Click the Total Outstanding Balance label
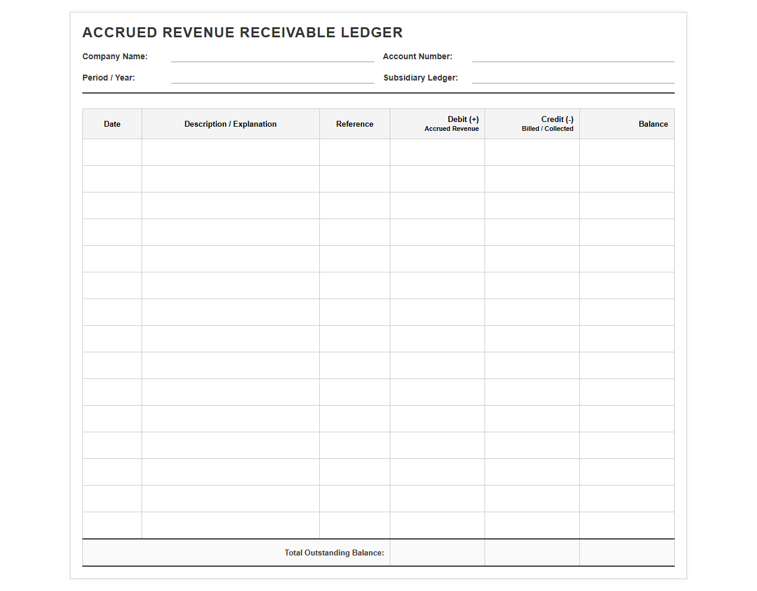Viewport: 757px width, 591px height. point(334,553)
